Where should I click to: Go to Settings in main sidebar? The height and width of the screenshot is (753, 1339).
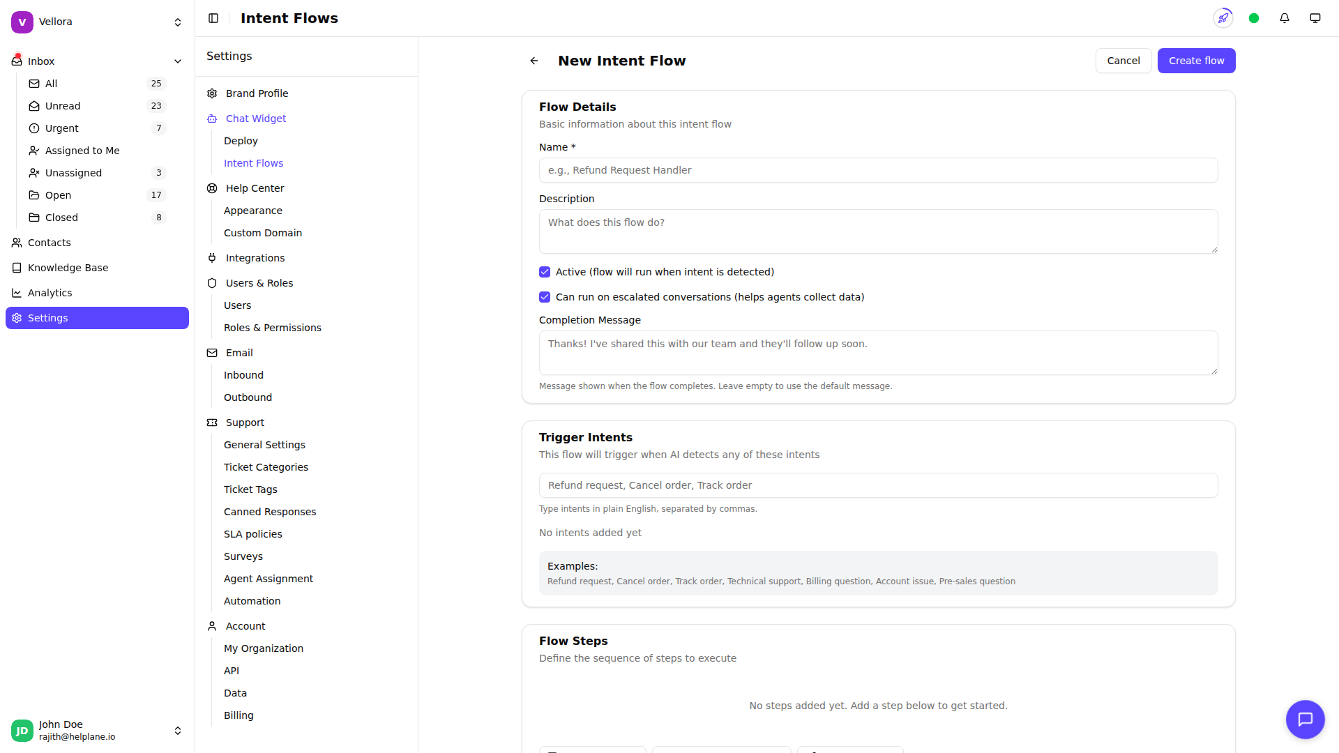[97, 318]
